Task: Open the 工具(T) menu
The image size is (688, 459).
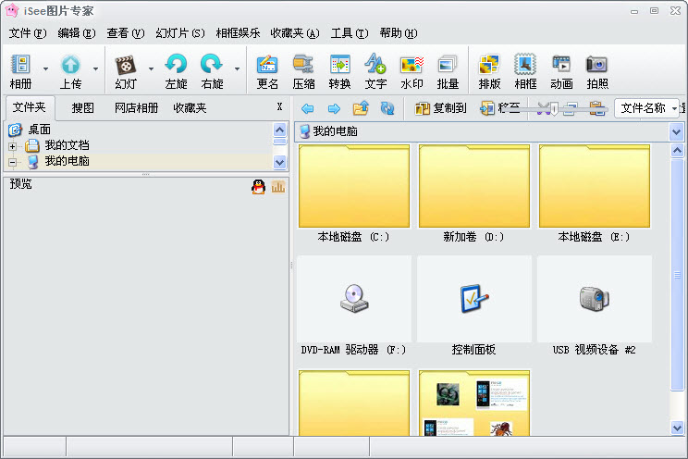Action: pyautogui.click(x=350, y=33)
